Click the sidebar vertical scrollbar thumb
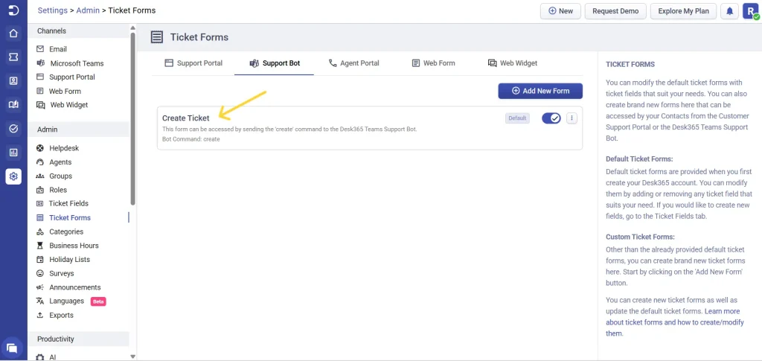This screenshot has width=762, height=361. tap(133, 118)
